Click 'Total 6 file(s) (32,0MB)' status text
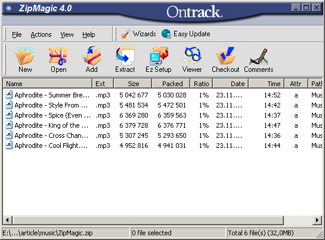Screen dimensions: 325x240 click(x=261, y=233)
